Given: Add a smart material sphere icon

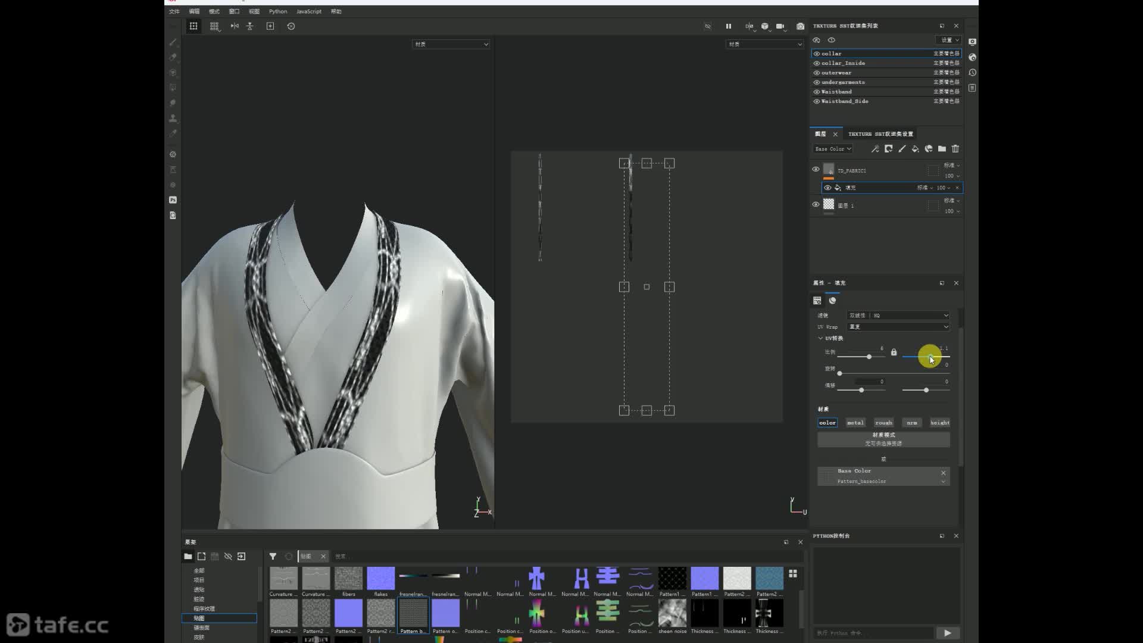Looking at the screenshot, I should 929,149.
